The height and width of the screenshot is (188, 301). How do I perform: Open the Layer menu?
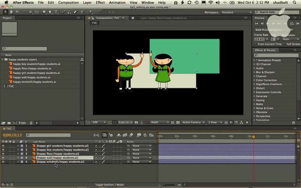(x=87, y=2)
